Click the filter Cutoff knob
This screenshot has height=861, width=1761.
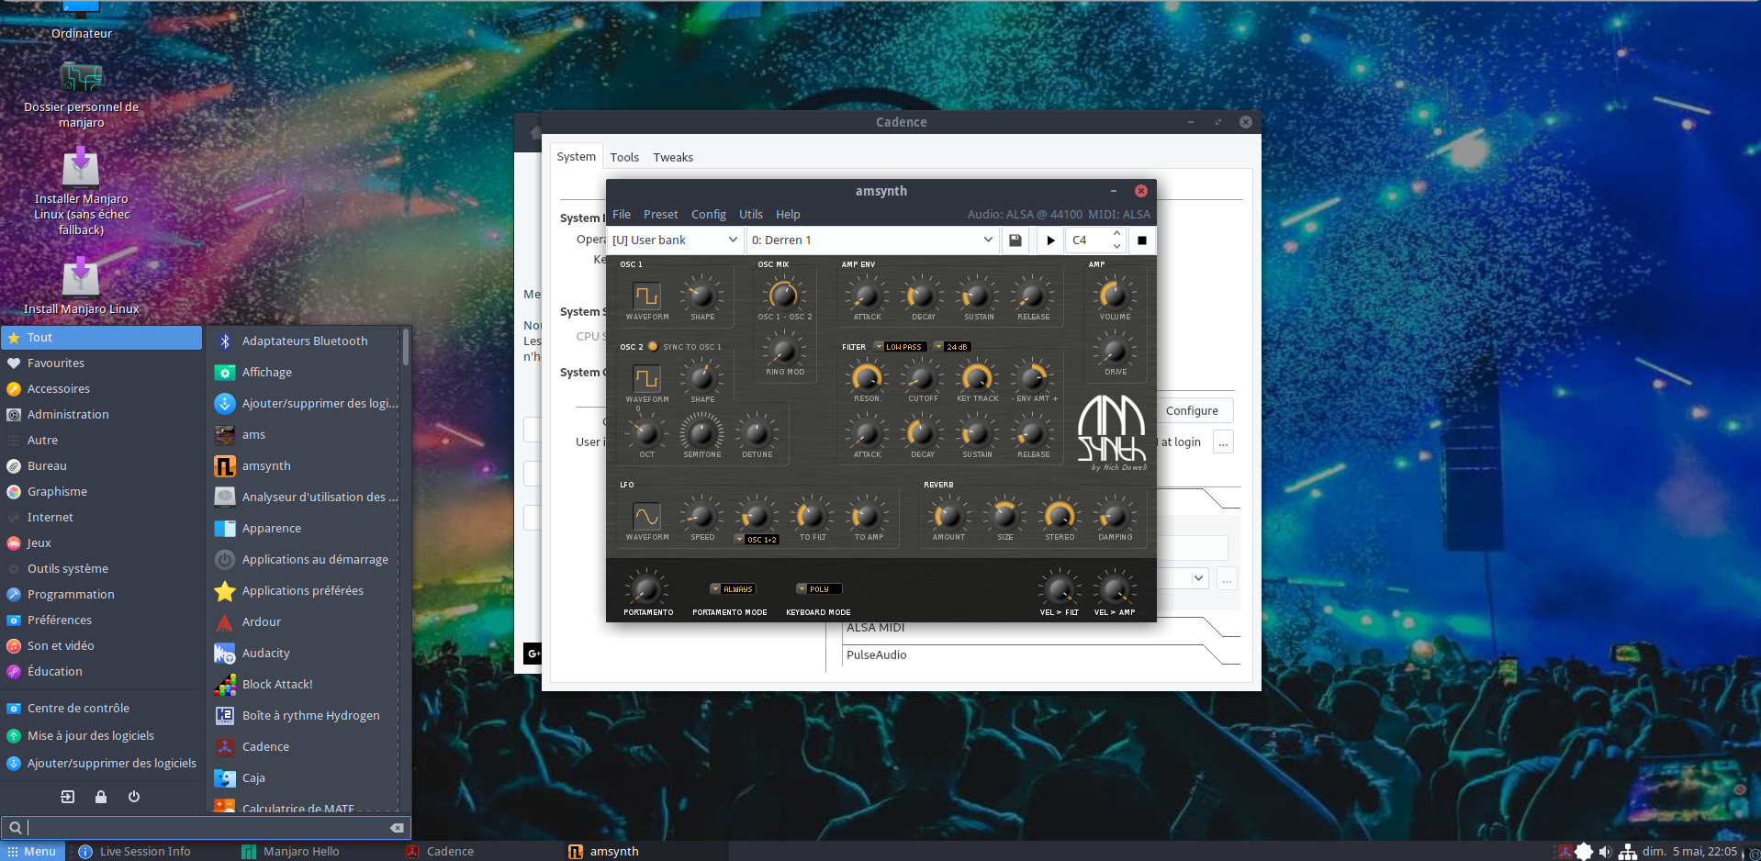point(922,377)
